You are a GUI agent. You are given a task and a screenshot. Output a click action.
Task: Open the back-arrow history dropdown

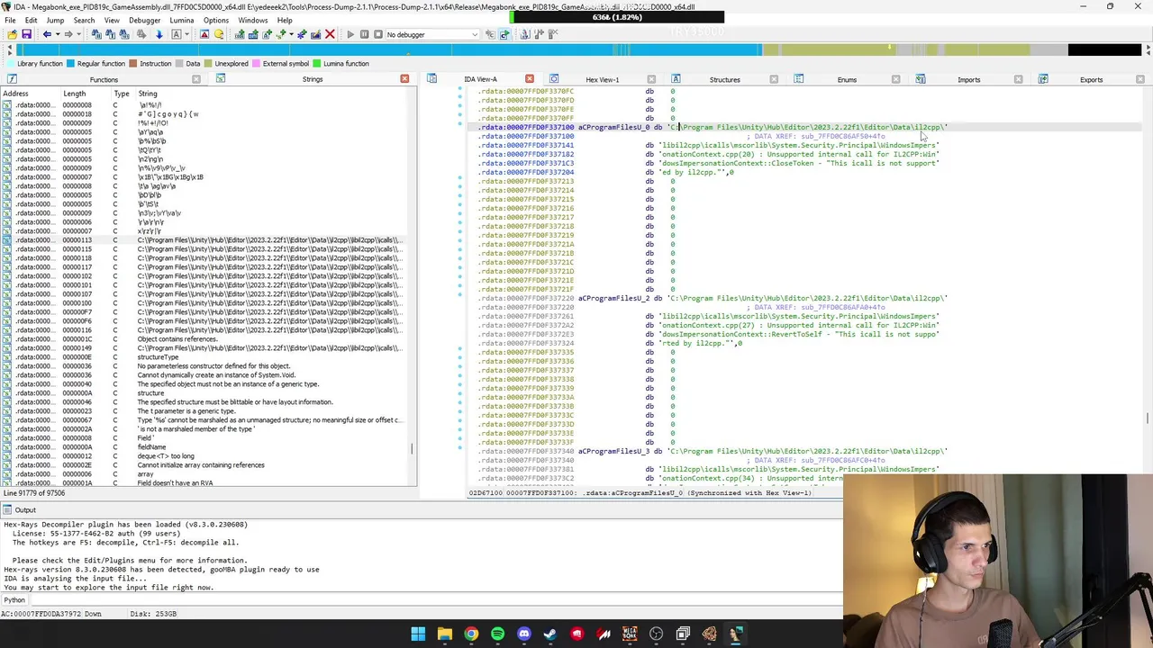coord(58,34)
